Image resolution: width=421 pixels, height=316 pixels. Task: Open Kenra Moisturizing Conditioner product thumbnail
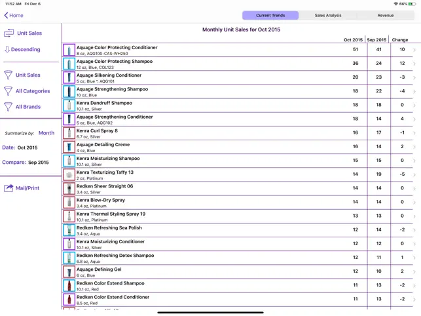pyautogui.click(x=69, y=244)
